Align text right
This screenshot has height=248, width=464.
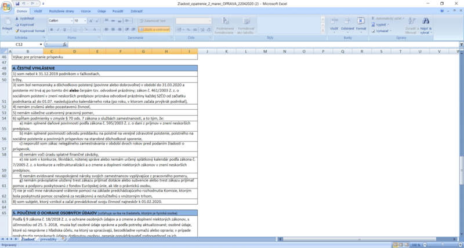click(119, 29)
